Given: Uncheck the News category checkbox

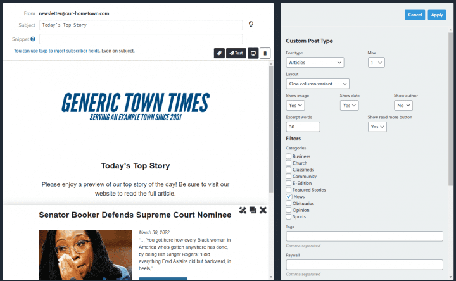Looking at the screenshot, I should (289, 197).
